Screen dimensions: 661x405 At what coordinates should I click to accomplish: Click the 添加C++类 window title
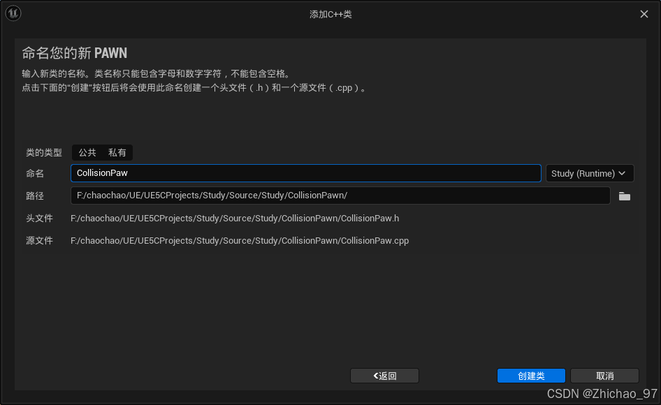[x=330, y=15]
